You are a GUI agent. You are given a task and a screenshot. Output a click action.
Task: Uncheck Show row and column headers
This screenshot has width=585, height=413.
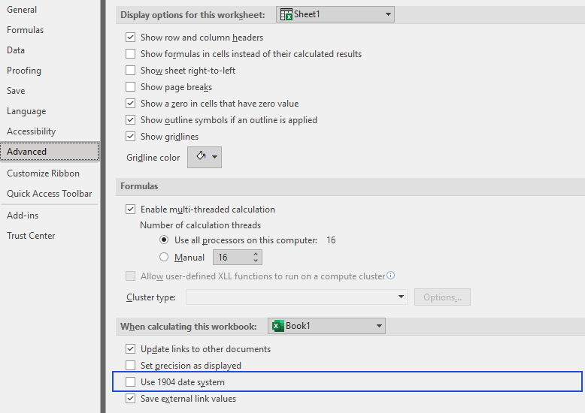[130, 38]
